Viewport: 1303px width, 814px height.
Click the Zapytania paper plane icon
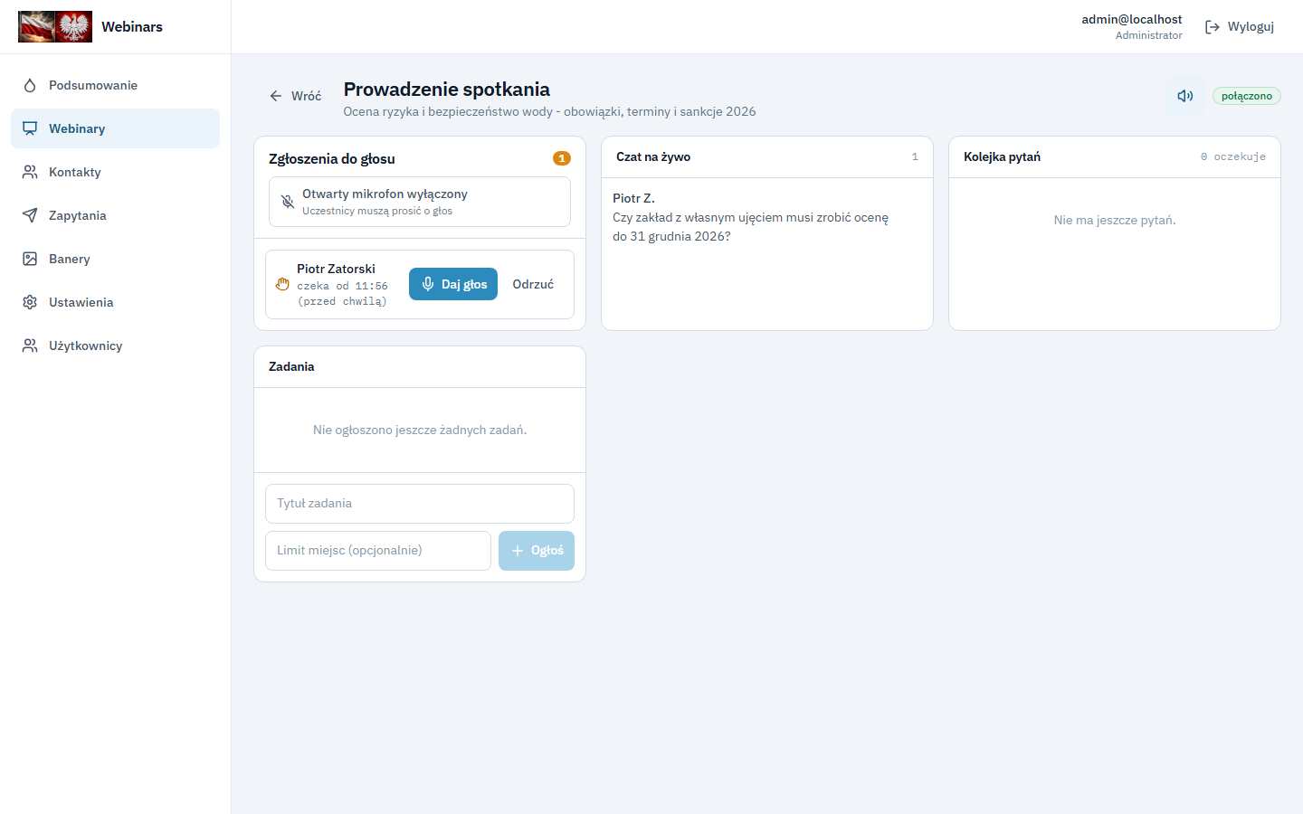tap(30, 215)
